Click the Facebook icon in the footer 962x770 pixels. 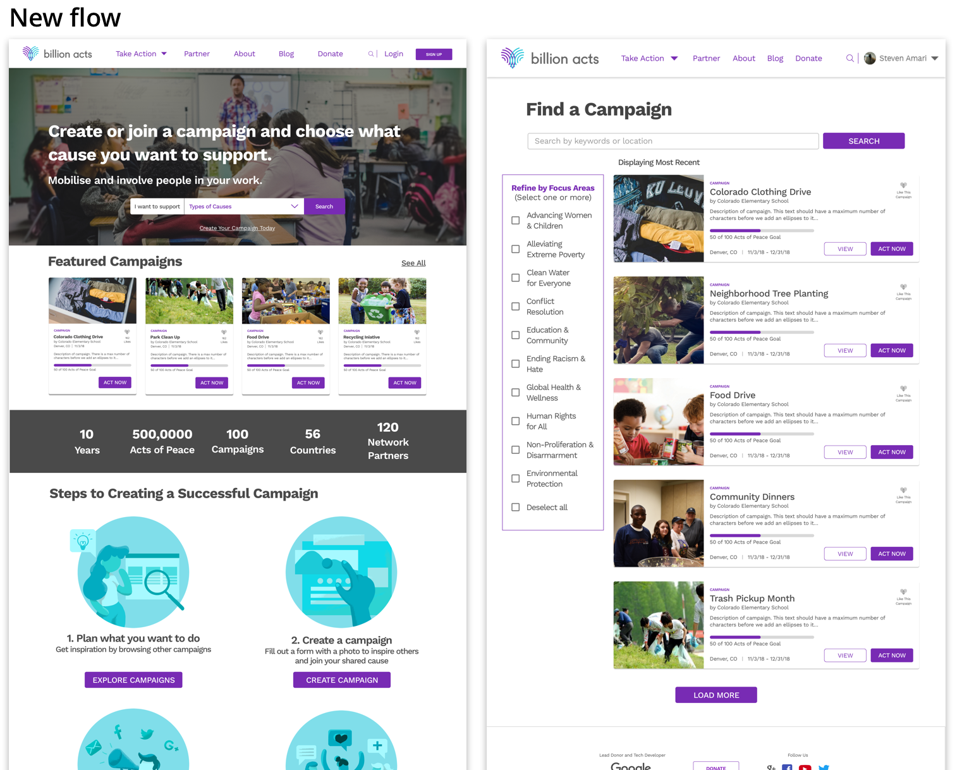(787, 767)
